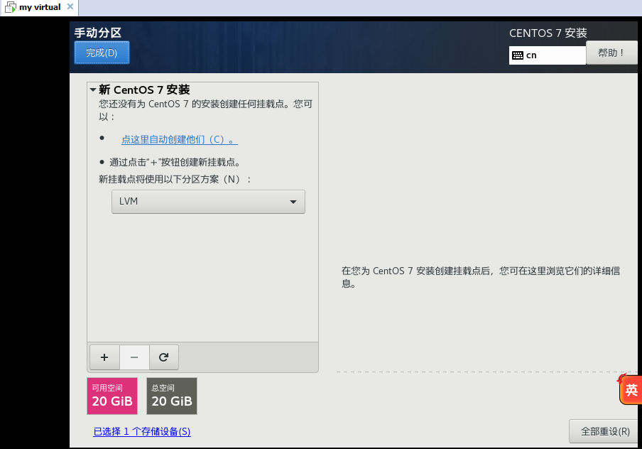Click the 点这里自动创建他们 (C) link
The height and width of the screenshot is (449, 642).
click(180, 140)
